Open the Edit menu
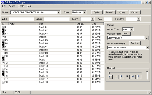 click(x=4, y=6)
